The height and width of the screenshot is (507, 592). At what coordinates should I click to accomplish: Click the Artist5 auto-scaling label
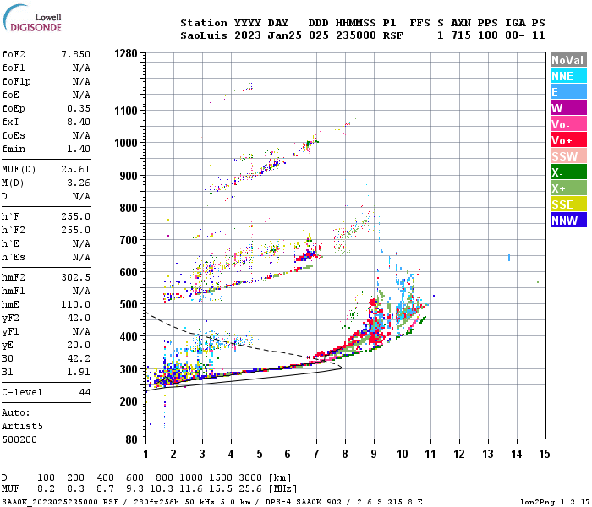pos(22,426)
